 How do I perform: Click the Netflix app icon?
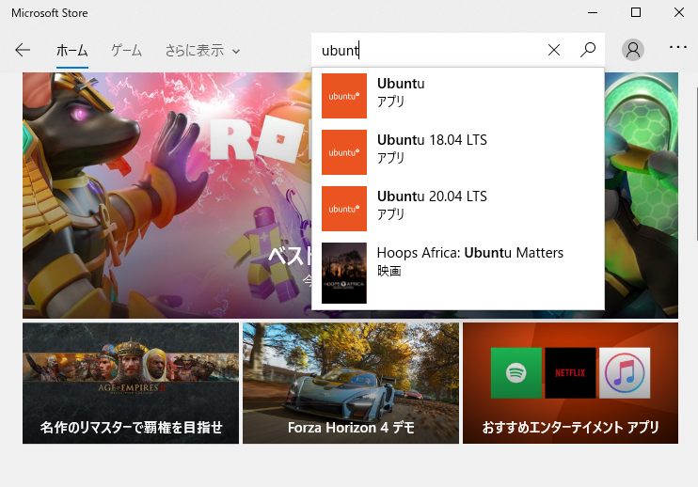570,372
